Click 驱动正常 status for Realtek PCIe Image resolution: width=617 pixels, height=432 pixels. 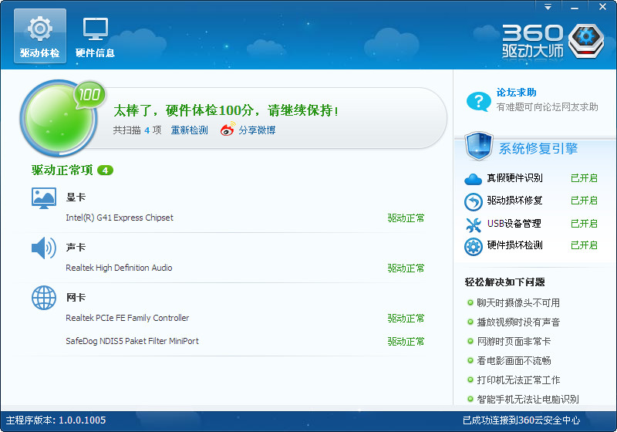(406, 318)
